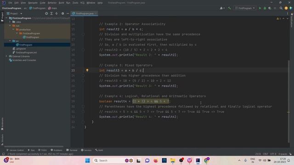Go to previous highlighted error arrow
Screen dimensions: 294x165
point(283,19)
